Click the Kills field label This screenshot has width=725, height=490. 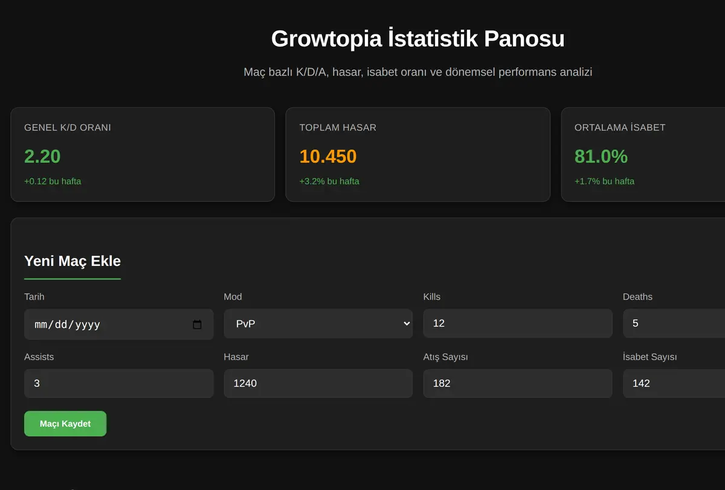point(432,297)
